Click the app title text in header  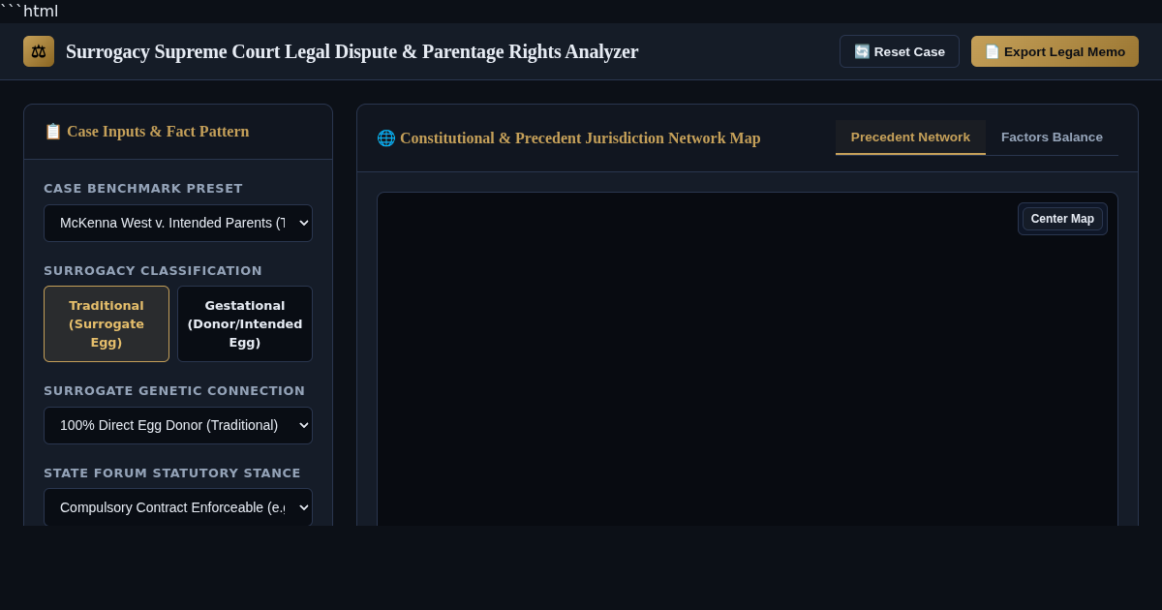tap(352, 51)
